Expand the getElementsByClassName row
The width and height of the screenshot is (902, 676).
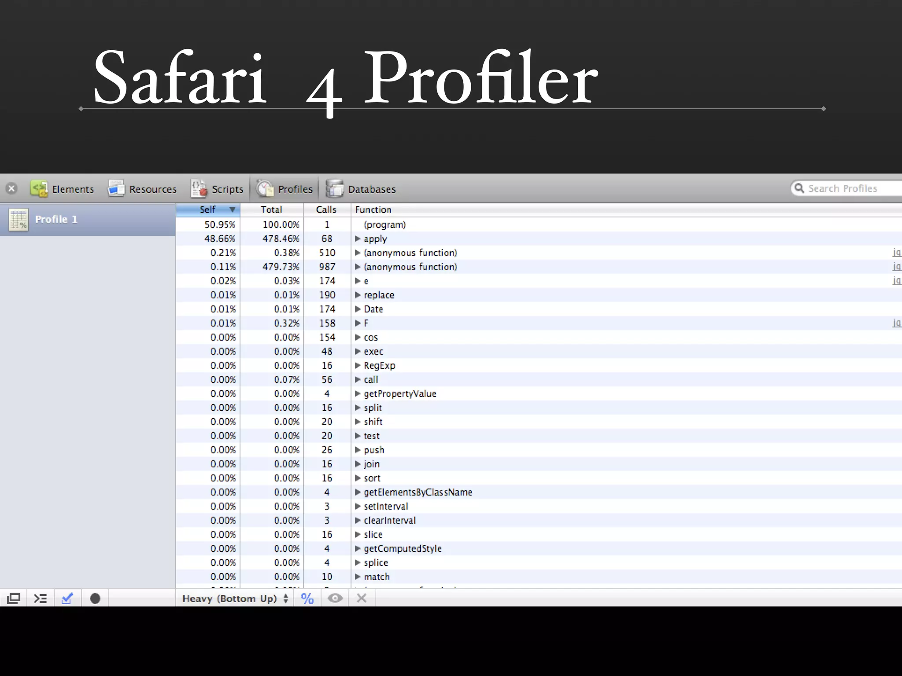(x=358, y=492)
